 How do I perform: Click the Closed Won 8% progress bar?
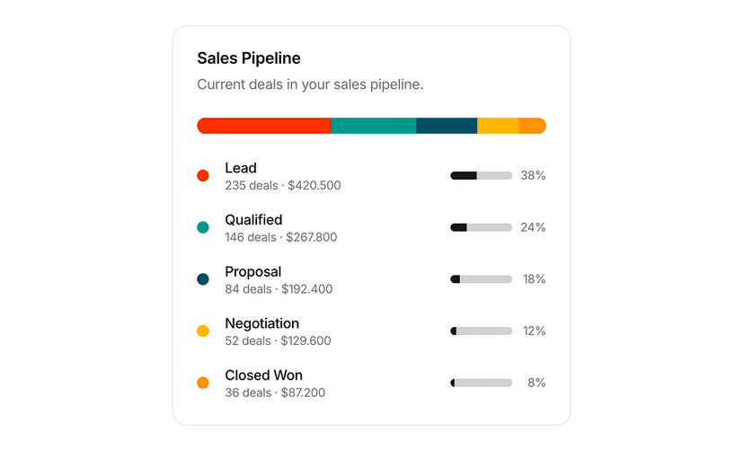(x=481, y=384)
